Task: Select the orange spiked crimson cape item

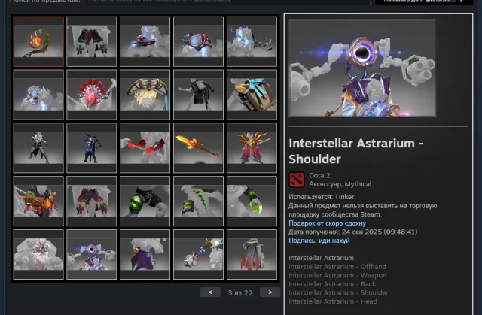Action: click(252, 148)
